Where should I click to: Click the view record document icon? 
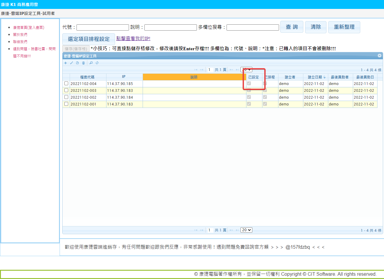(77, 63)
